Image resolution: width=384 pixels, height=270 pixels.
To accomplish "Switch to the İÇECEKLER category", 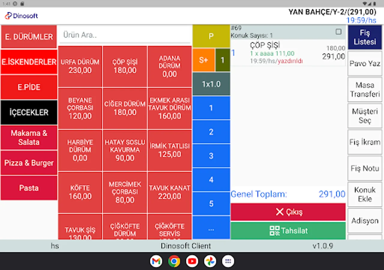I will click(x=29, y=112).
